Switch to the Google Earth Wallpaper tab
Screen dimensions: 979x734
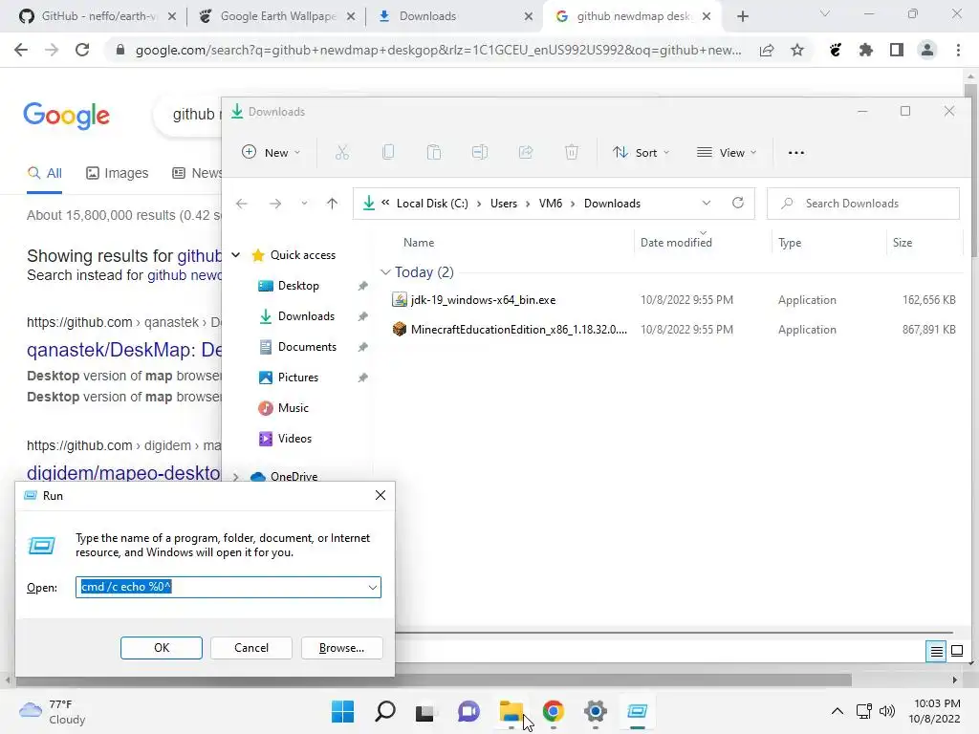click(x=277, y=16)
